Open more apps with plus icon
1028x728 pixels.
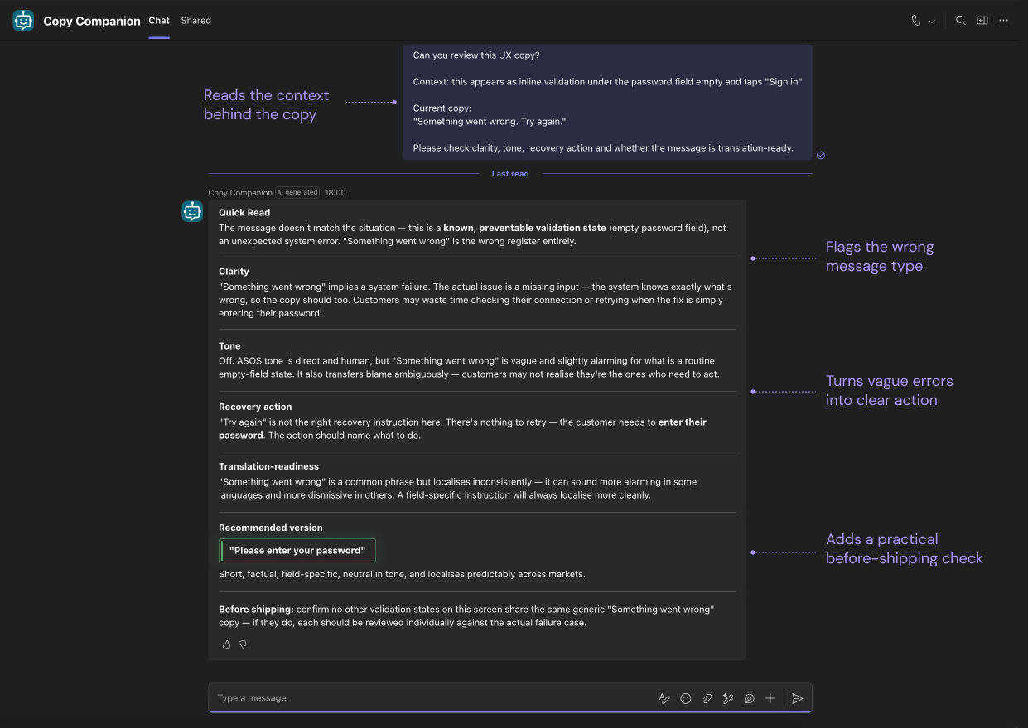(x=770, y=698)
